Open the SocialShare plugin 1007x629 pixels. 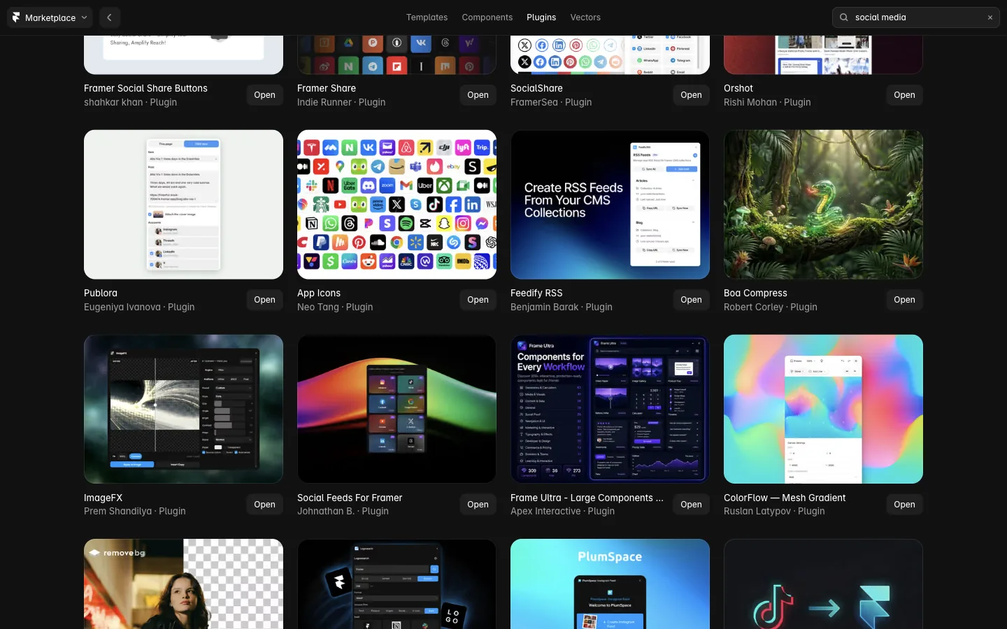(691, 95)
